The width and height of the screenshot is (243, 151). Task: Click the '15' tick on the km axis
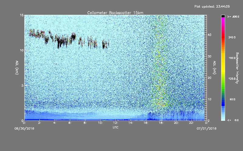[x=22, y=15]
